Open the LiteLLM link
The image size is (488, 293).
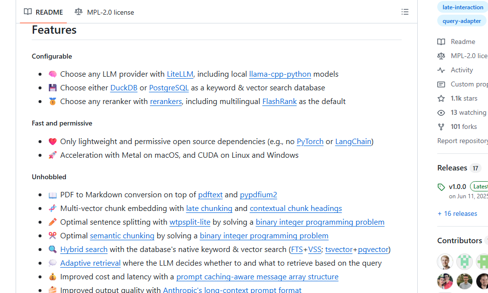click(180, 74)
